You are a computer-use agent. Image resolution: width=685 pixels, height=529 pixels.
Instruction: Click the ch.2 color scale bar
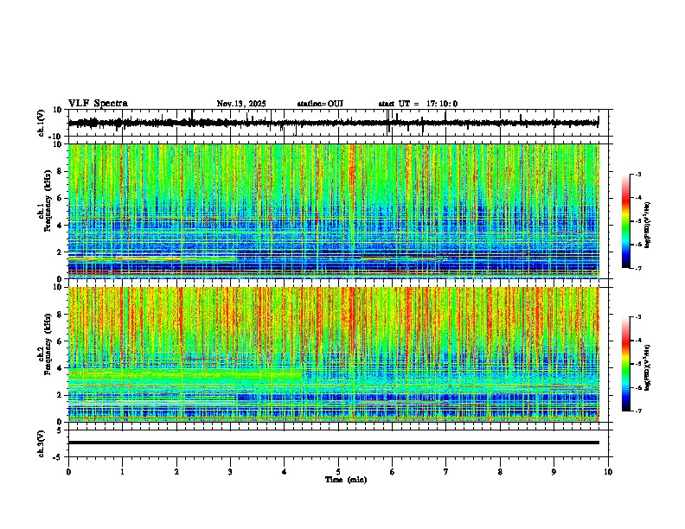tap(626, 364)
